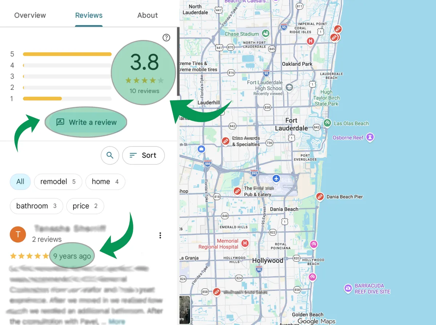Click the Las Olas Beach label

[x=351, y=123]
